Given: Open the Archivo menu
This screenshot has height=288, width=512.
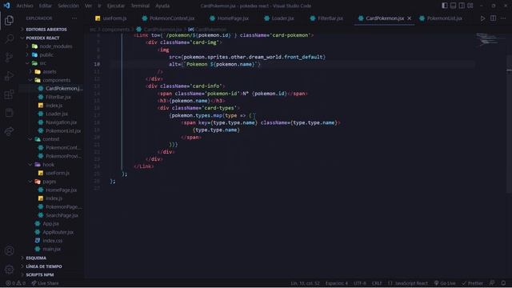Looking at the screenshot, I should (x=25, y=6).
